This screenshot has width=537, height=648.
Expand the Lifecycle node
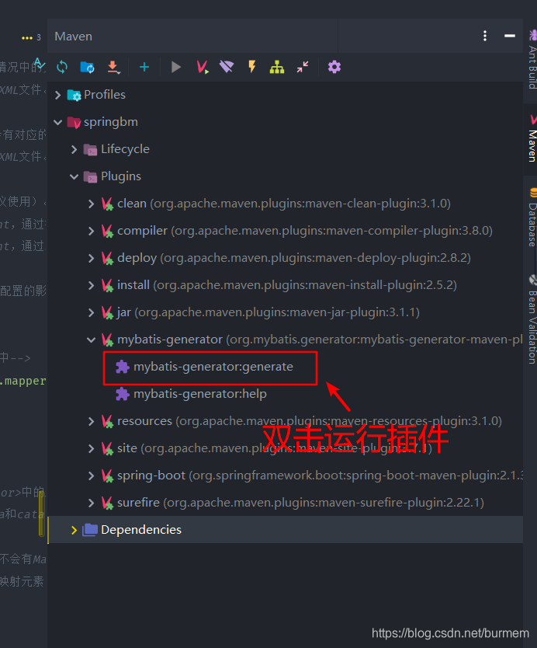[74, 149]
